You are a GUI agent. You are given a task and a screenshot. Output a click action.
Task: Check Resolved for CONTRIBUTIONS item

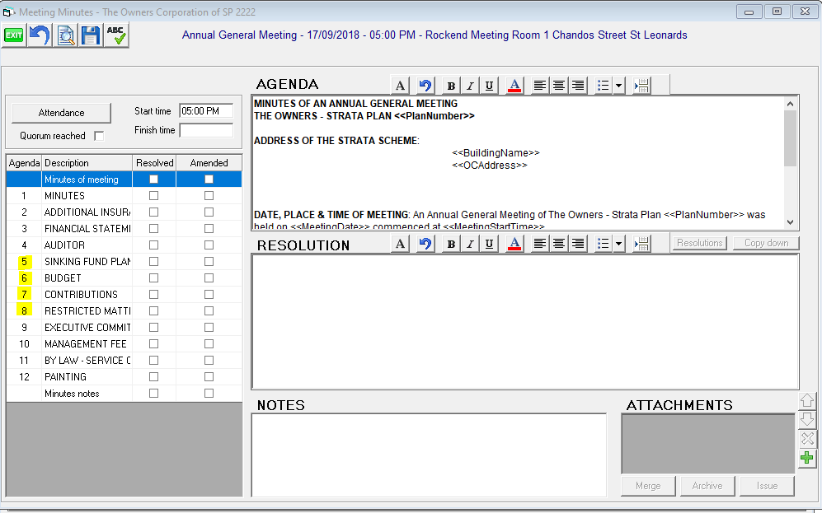(153, 294)
